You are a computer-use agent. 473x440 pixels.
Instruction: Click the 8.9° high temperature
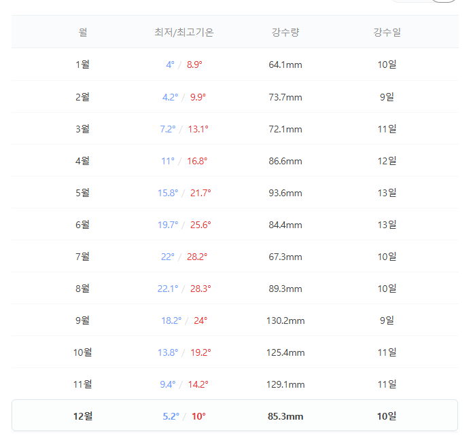pos(194,65)
